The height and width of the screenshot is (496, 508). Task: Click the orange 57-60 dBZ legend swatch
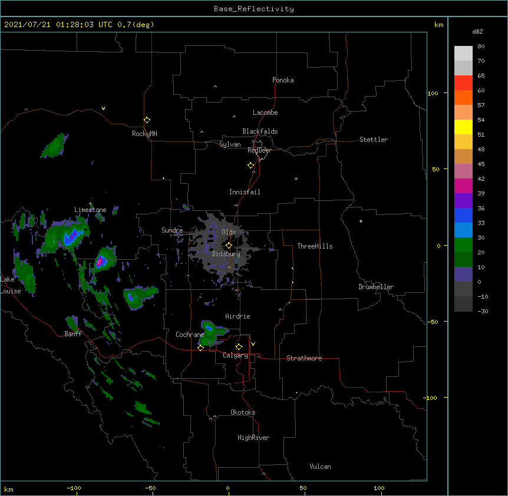click(x=463, y=98)
